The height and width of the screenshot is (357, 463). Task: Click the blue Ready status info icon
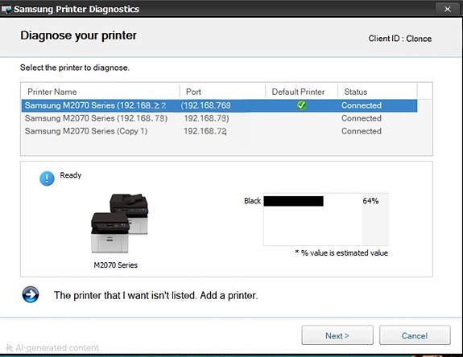click(x=47, y=178)
